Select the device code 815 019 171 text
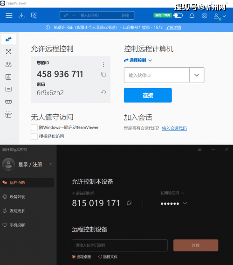233x265 pixels. pos(96,203)
